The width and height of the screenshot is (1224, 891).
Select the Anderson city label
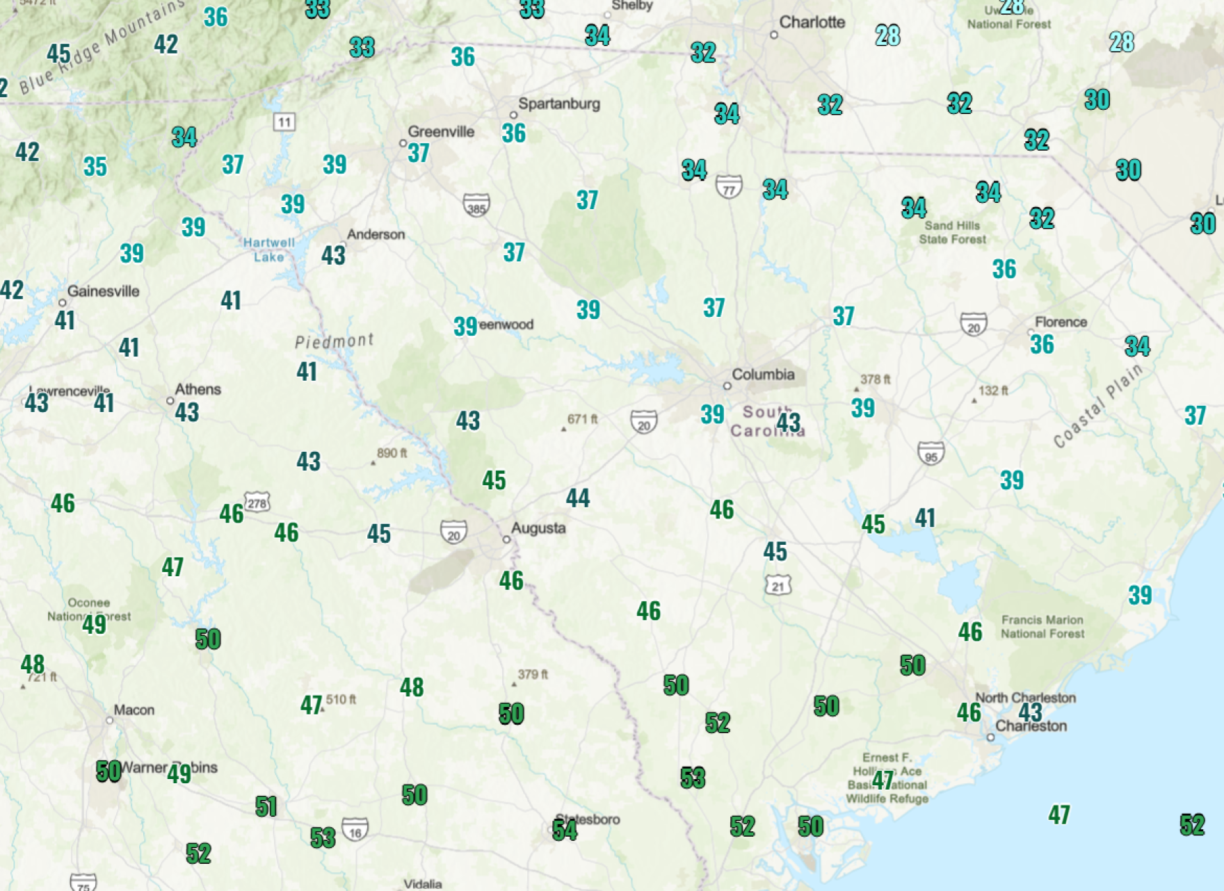tap(376, 234)
